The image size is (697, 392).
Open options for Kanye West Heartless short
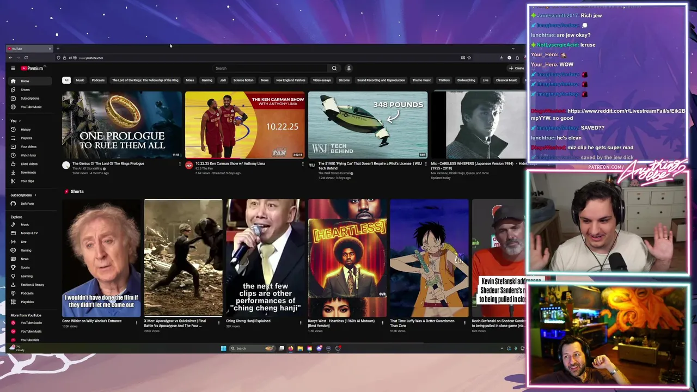(382, 322)
